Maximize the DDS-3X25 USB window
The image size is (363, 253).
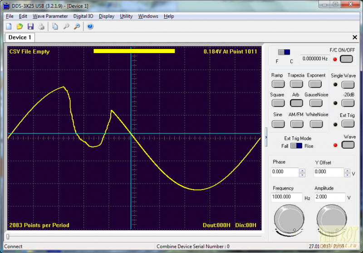coord(335,5)
